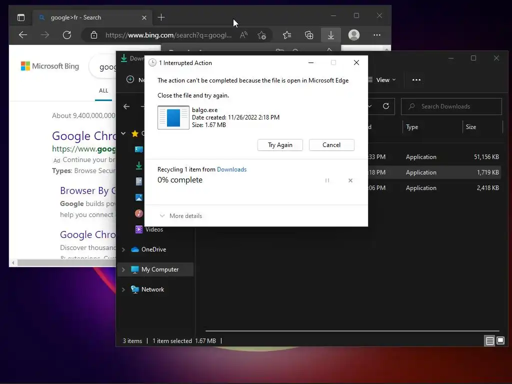Viewport: 512px width, 384px height.
Task: Refresh the Bing page in Edge
Action: [x=67, y=35]
